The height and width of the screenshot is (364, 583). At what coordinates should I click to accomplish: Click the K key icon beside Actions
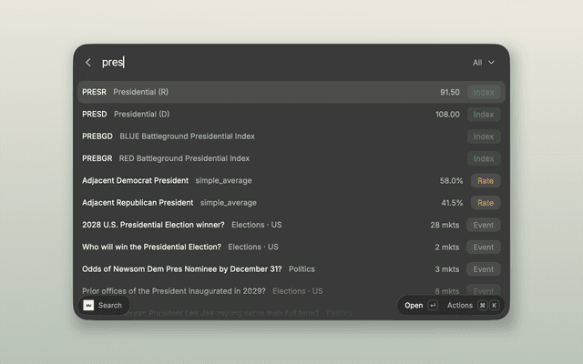pos(494,306)
